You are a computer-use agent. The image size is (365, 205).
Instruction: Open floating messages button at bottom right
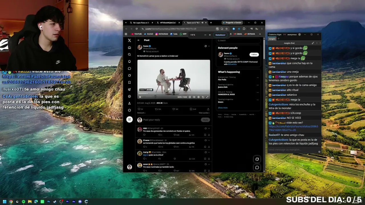(x=257, y=167)
